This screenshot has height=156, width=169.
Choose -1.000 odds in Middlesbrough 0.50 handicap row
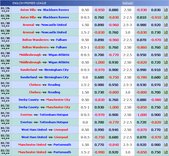click(99, 62)
